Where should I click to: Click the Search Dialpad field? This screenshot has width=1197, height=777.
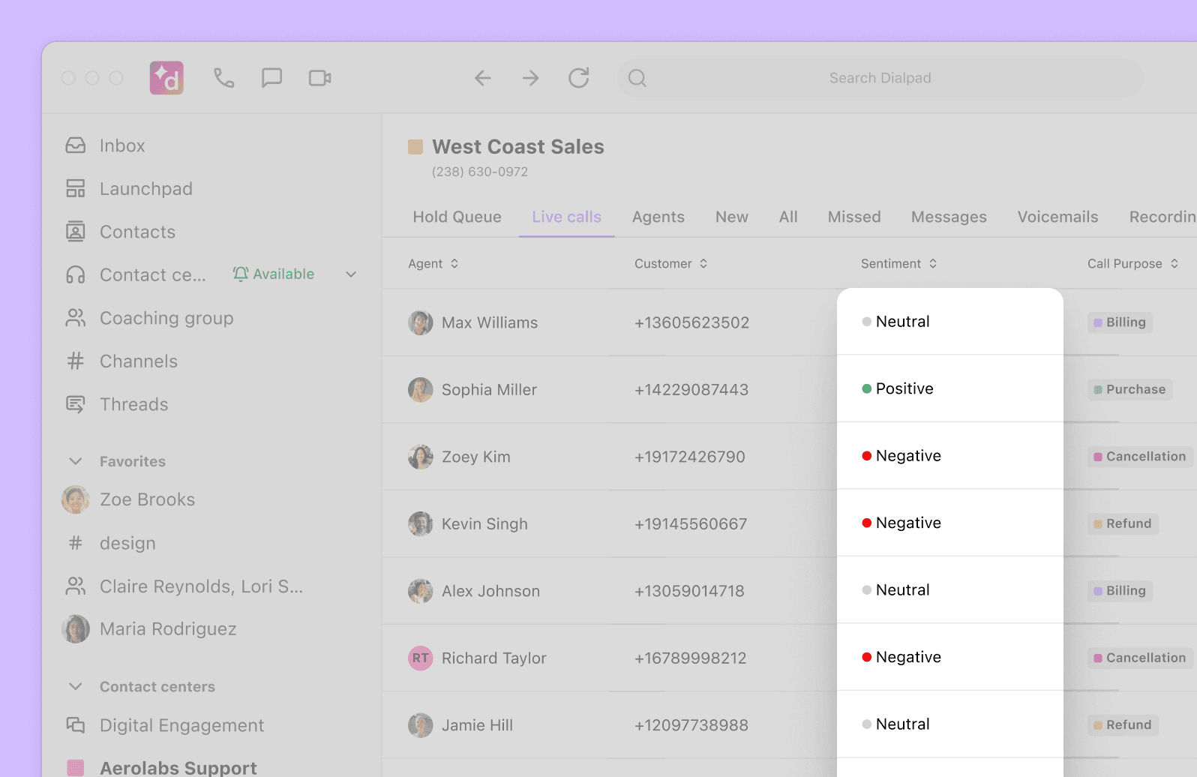click(880, 78)
